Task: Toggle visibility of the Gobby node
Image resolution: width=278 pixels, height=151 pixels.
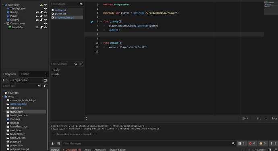Action: 46,12
